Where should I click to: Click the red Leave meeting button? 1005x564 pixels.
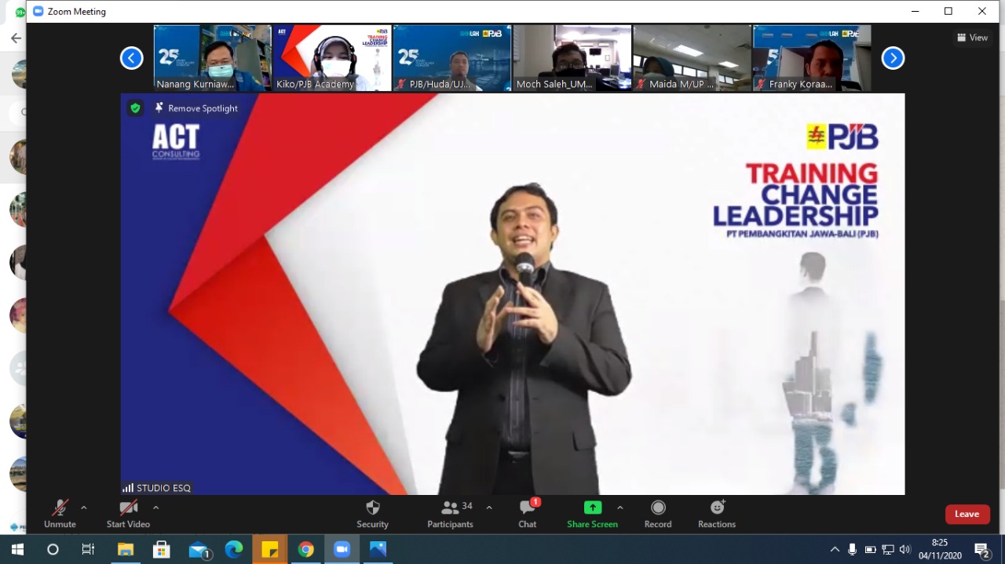[x=967, y=514]
